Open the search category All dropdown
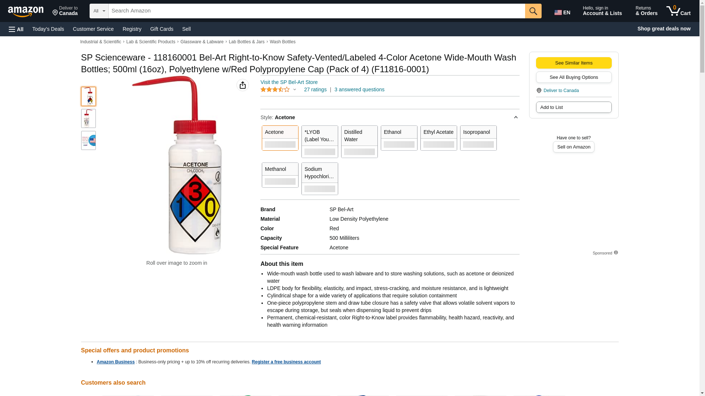 (x=99, y=11)
